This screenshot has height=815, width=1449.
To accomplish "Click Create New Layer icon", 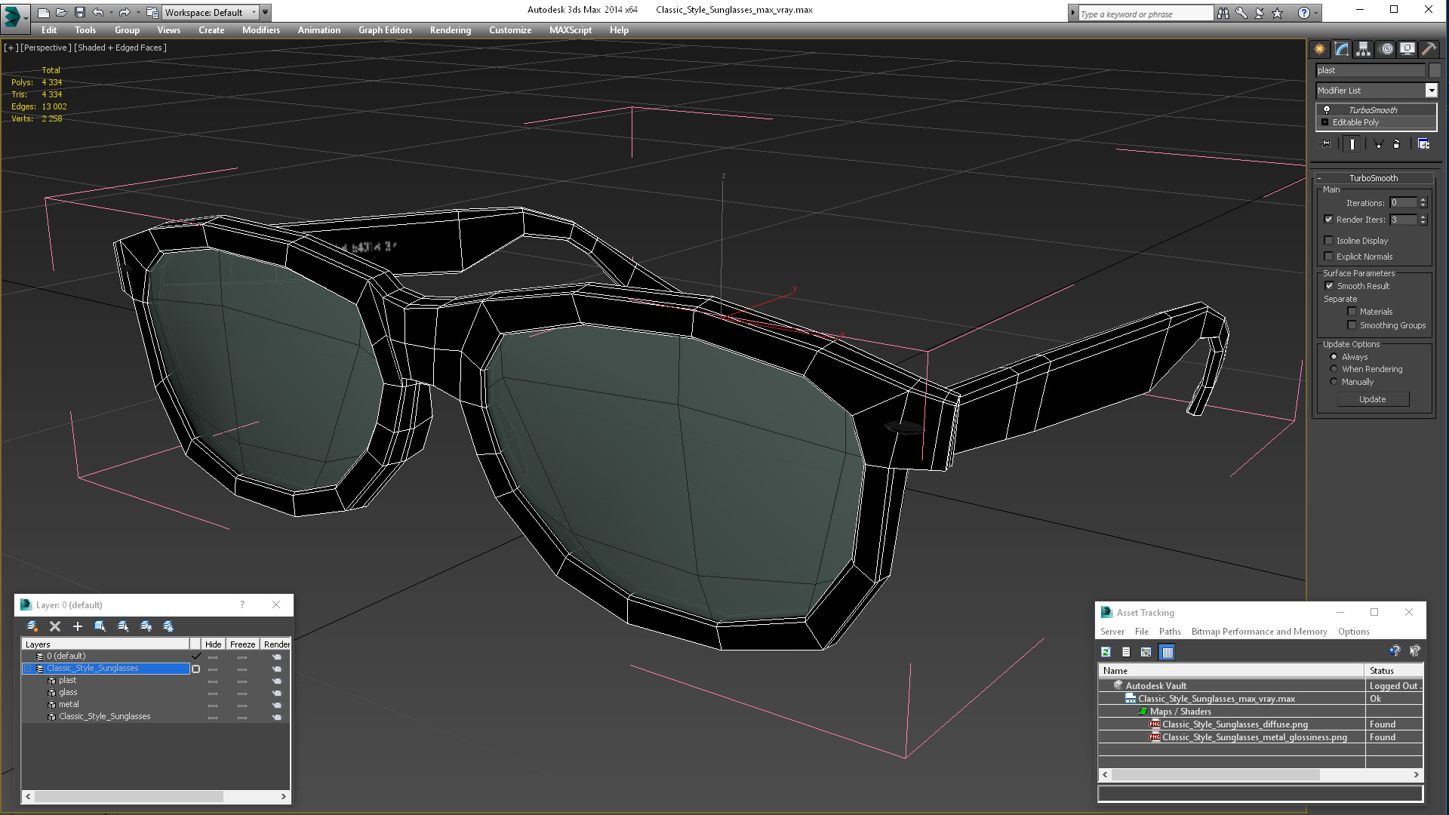I will 32,626.
